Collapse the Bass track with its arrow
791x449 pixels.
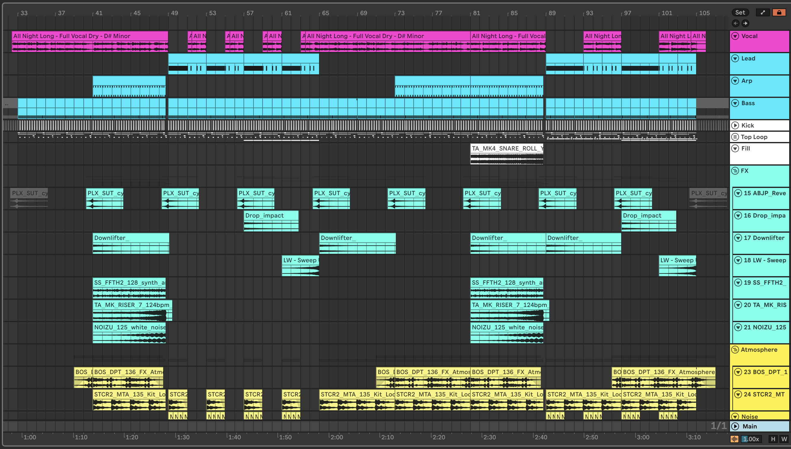(735, 103)
